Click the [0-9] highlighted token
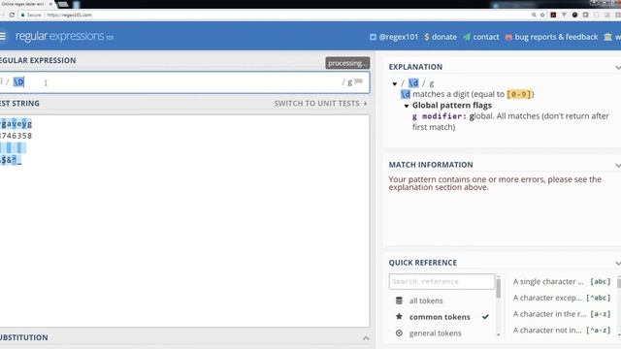 519,94
